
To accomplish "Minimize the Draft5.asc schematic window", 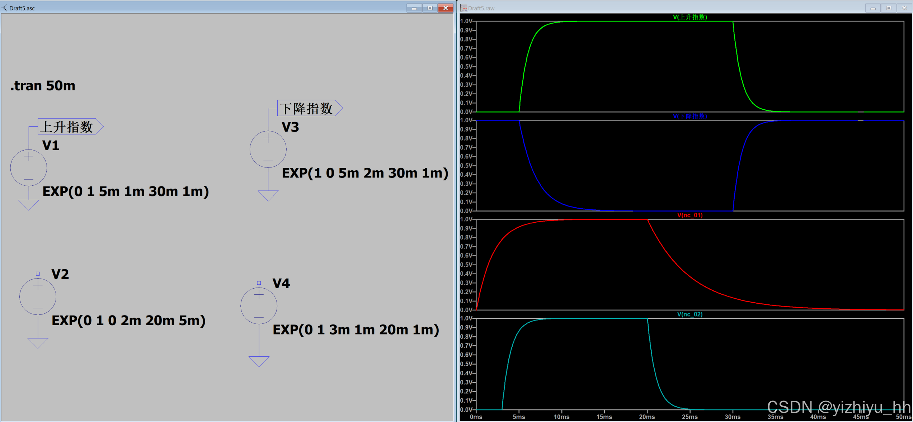I will (414, 8).
